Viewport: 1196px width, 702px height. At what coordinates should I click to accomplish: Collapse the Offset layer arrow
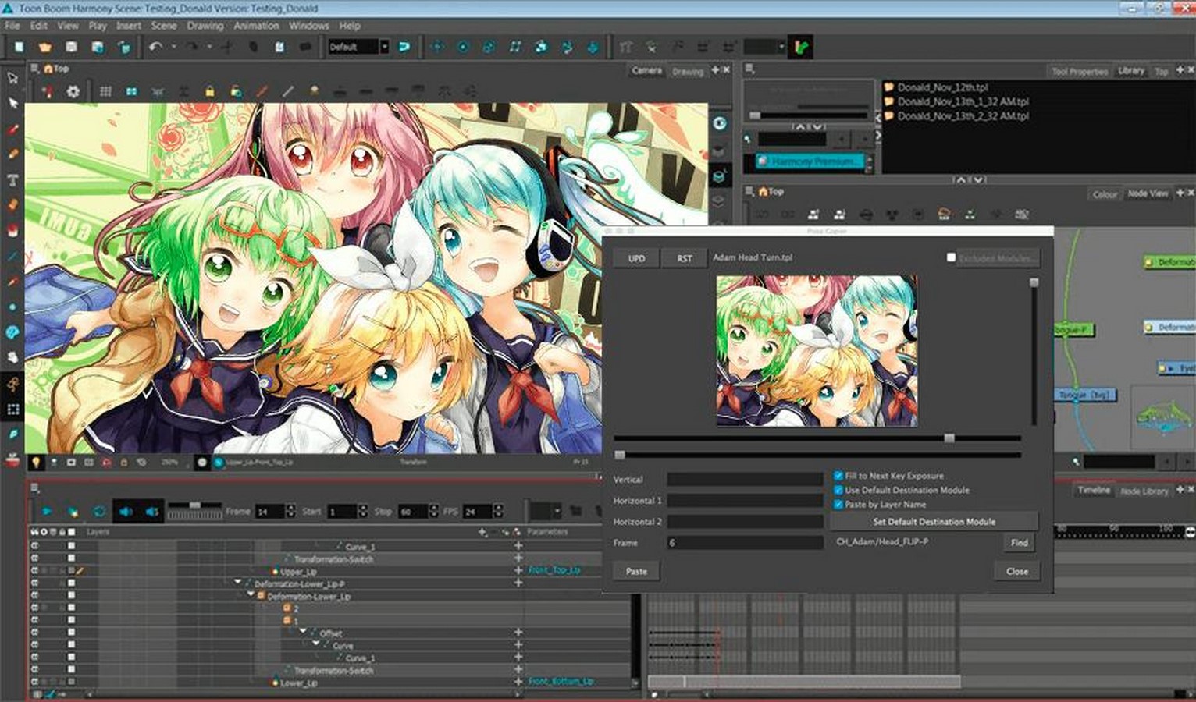tap(304, 632)
